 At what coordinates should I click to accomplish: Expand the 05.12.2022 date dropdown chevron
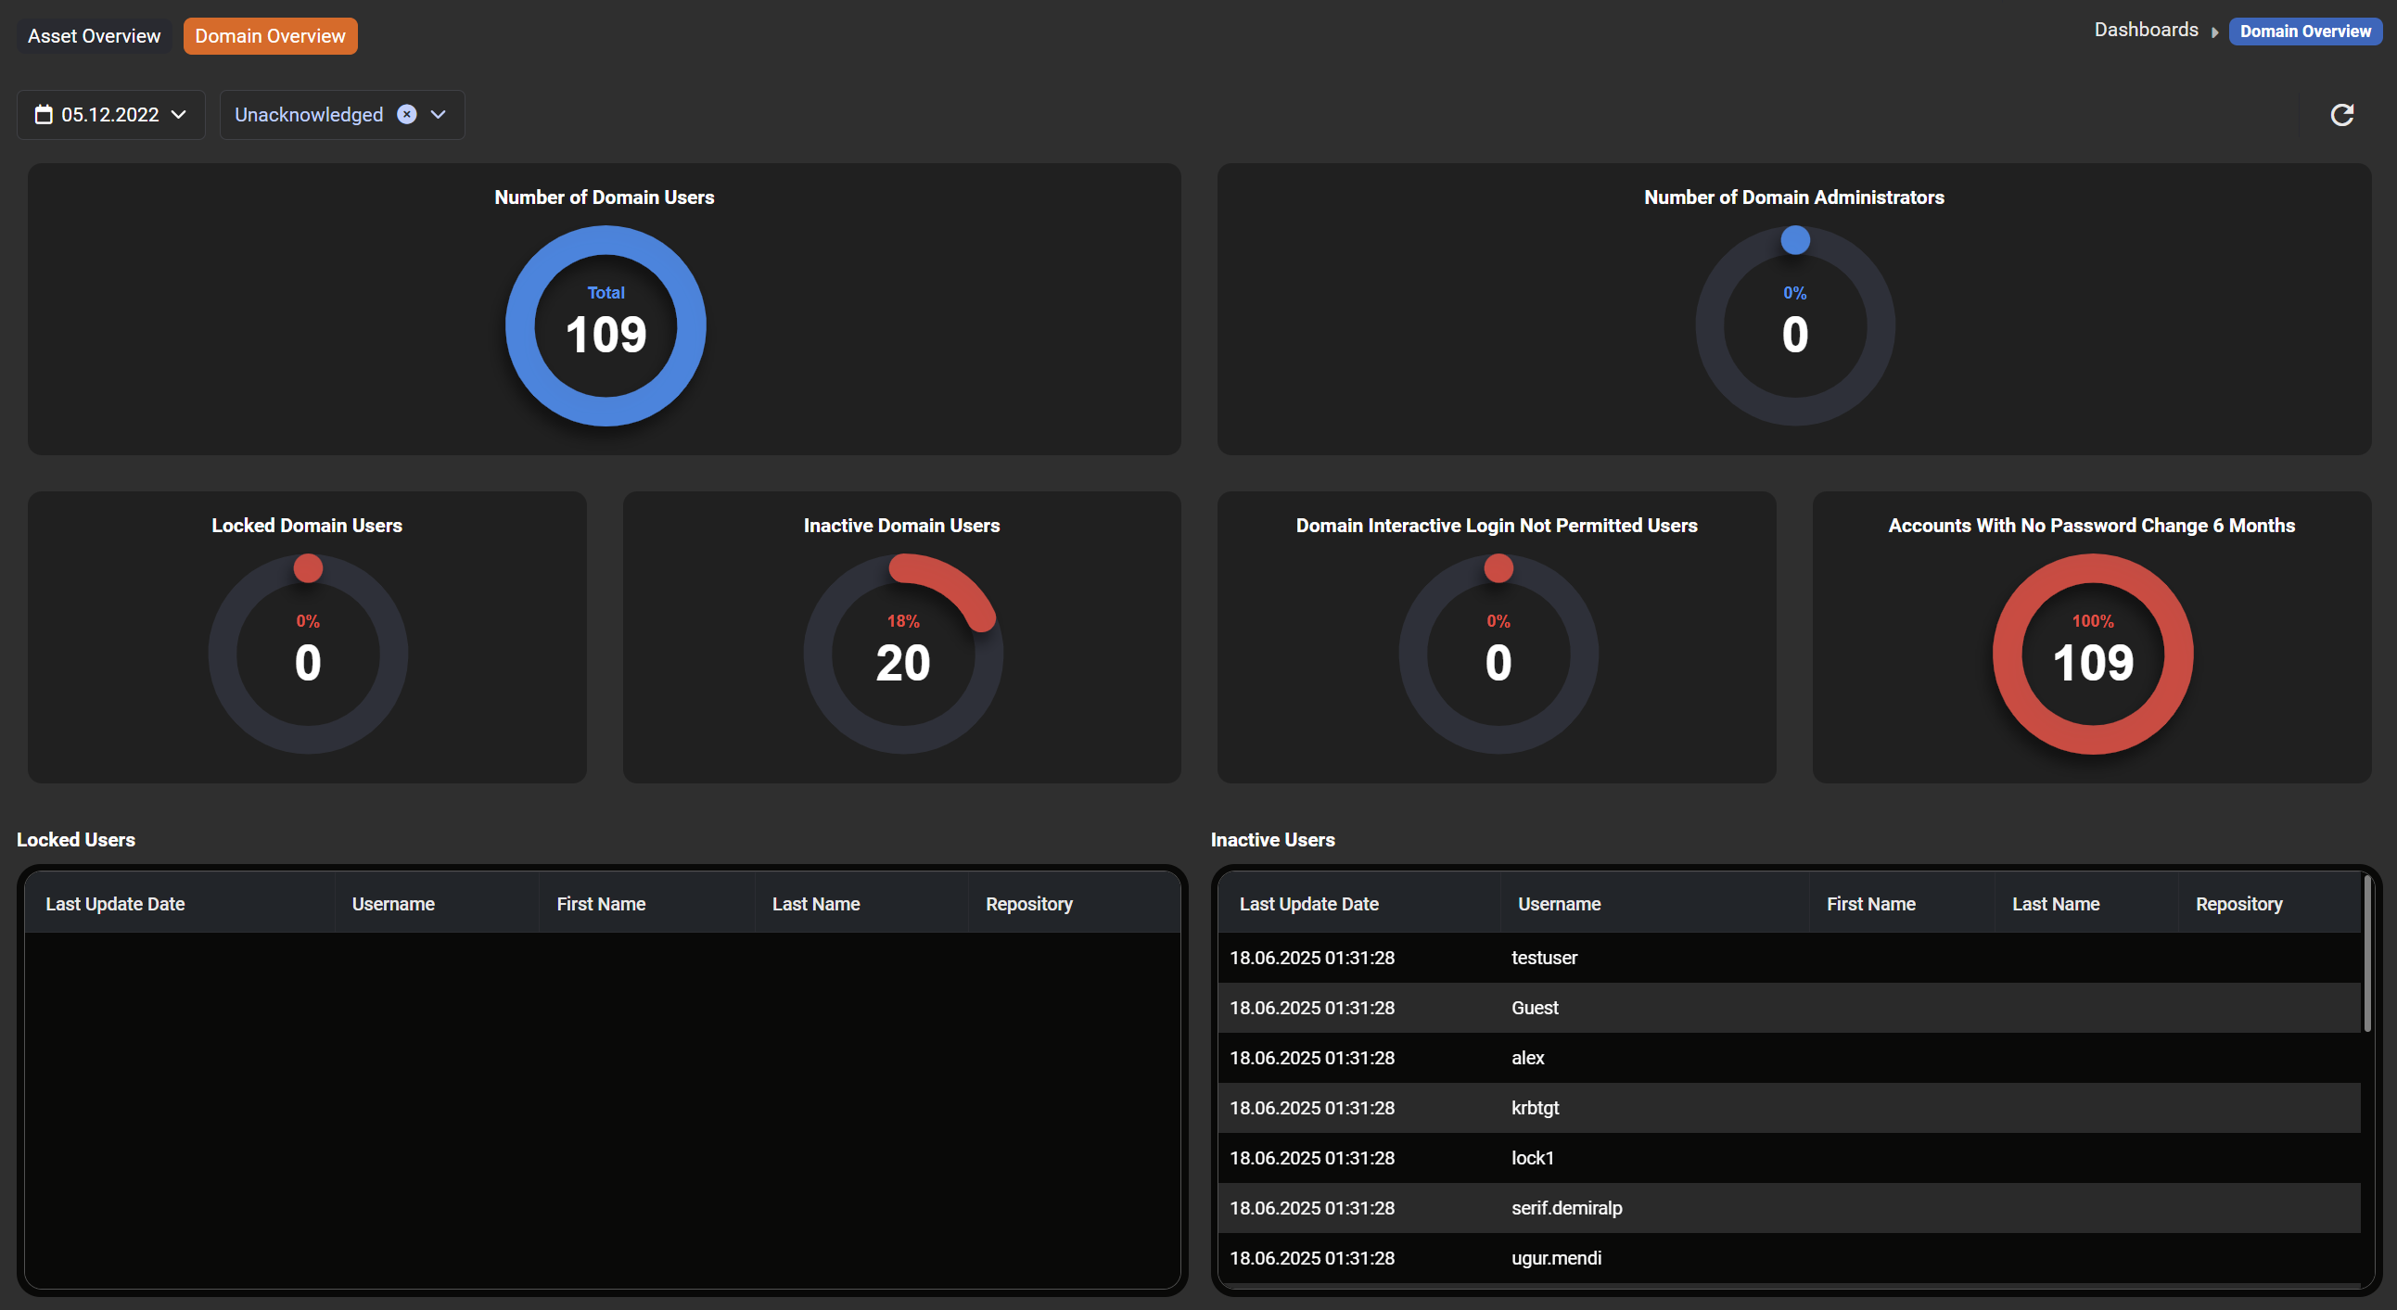point(180,114)
